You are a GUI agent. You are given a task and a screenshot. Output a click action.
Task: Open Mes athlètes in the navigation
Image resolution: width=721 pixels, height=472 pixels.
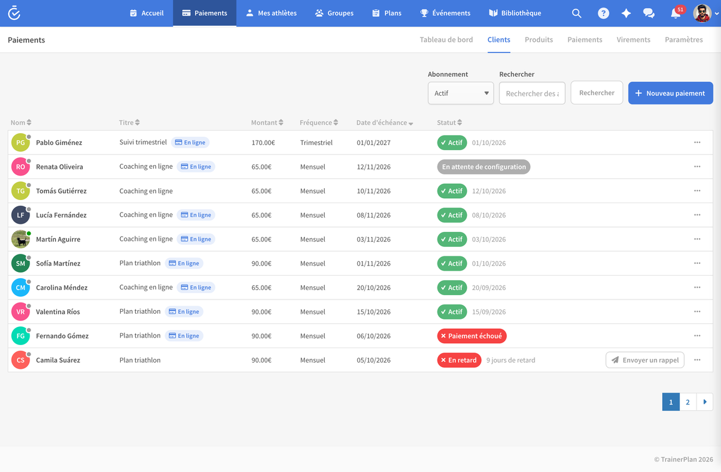271,13
